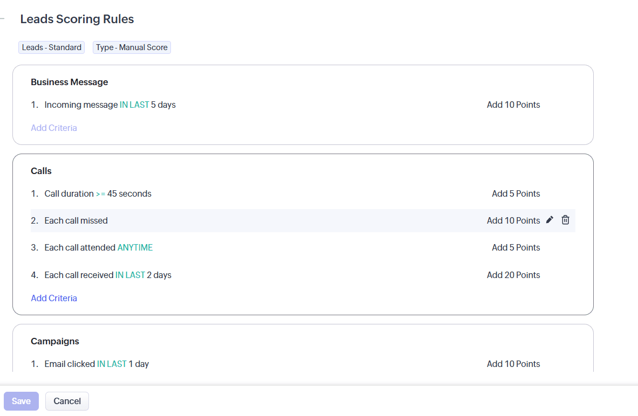
Task: Click the Calls section heading
Action: [42, 171]
